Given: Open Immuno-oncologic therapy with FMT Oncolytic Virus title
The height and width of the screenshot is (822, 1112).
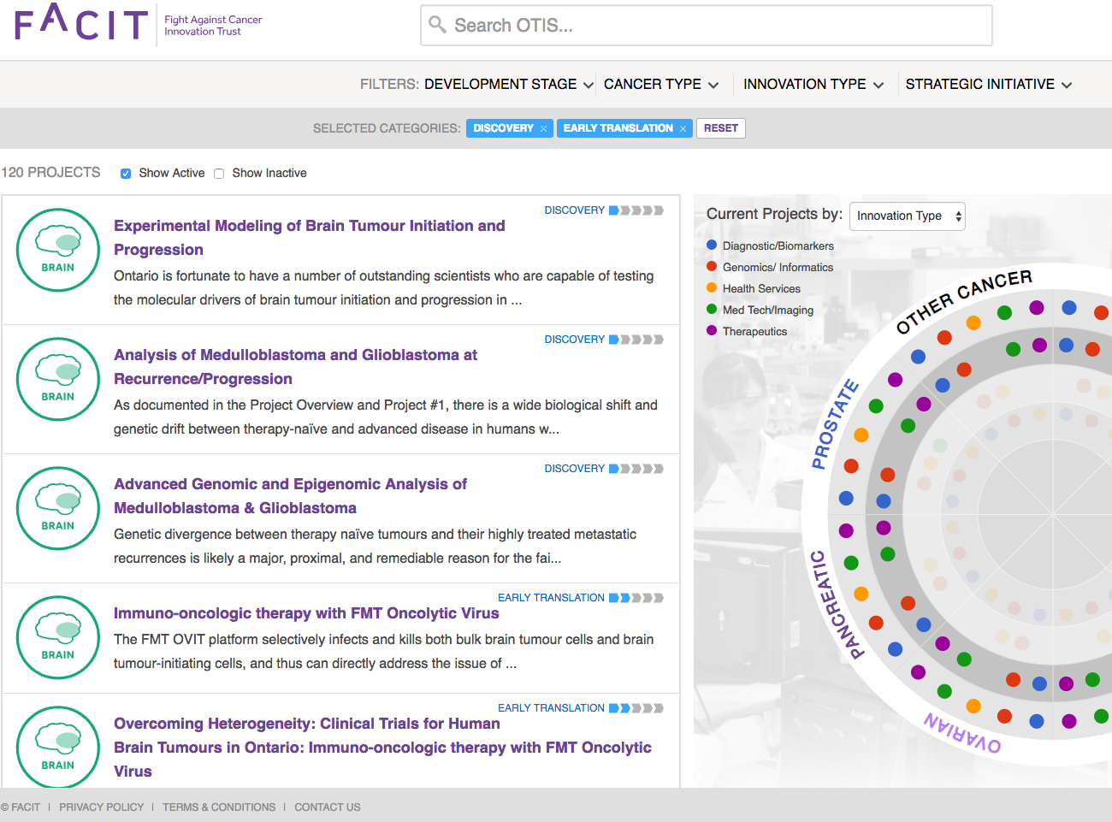Looking at the screenshot, I should (306, 613).
